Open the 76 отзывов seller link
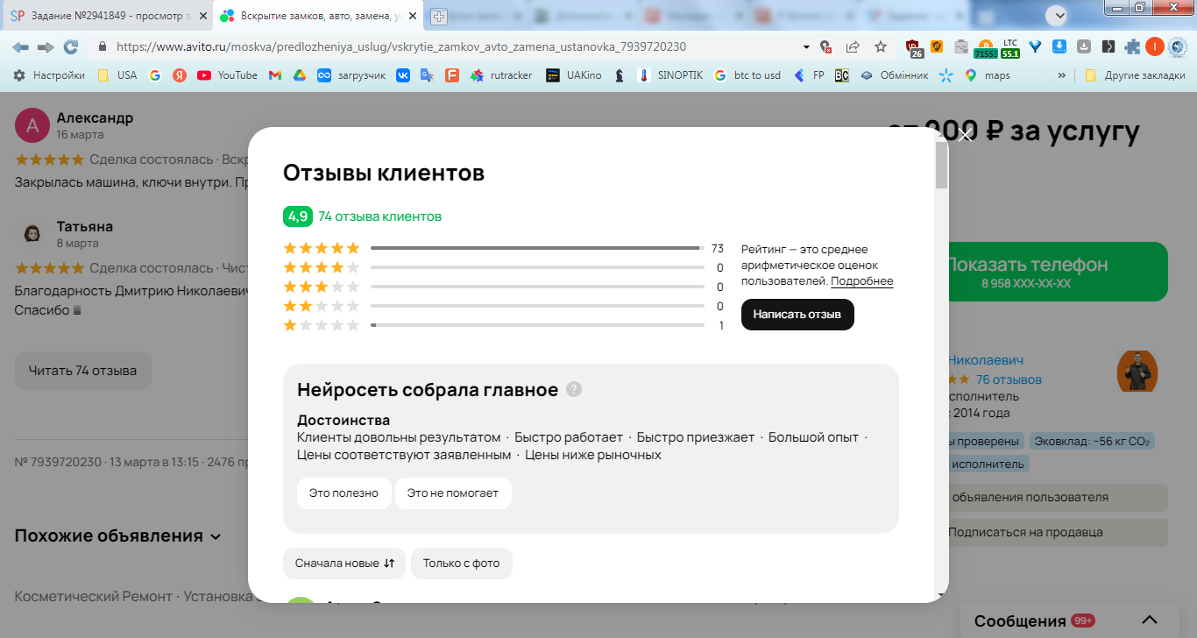This screenshot has height=638, width=1197. click(1009, 379)
